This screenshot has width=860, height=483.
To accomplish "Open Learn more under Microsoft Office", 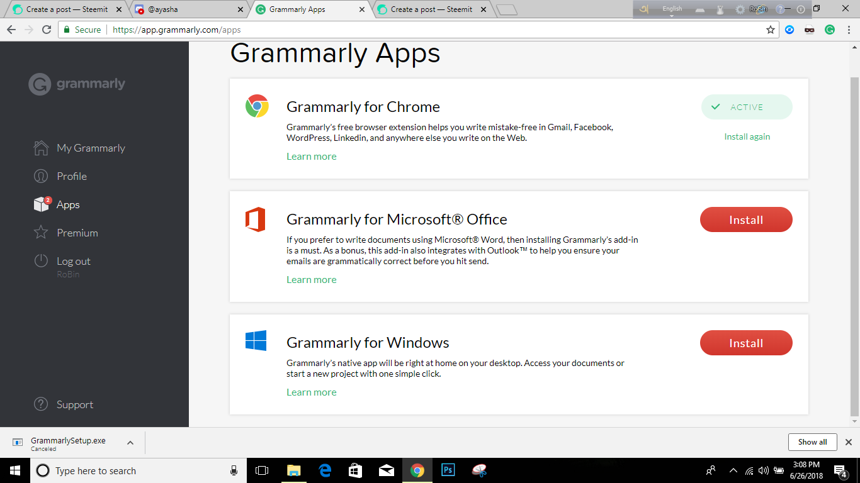I will click(x=312, y=279).
